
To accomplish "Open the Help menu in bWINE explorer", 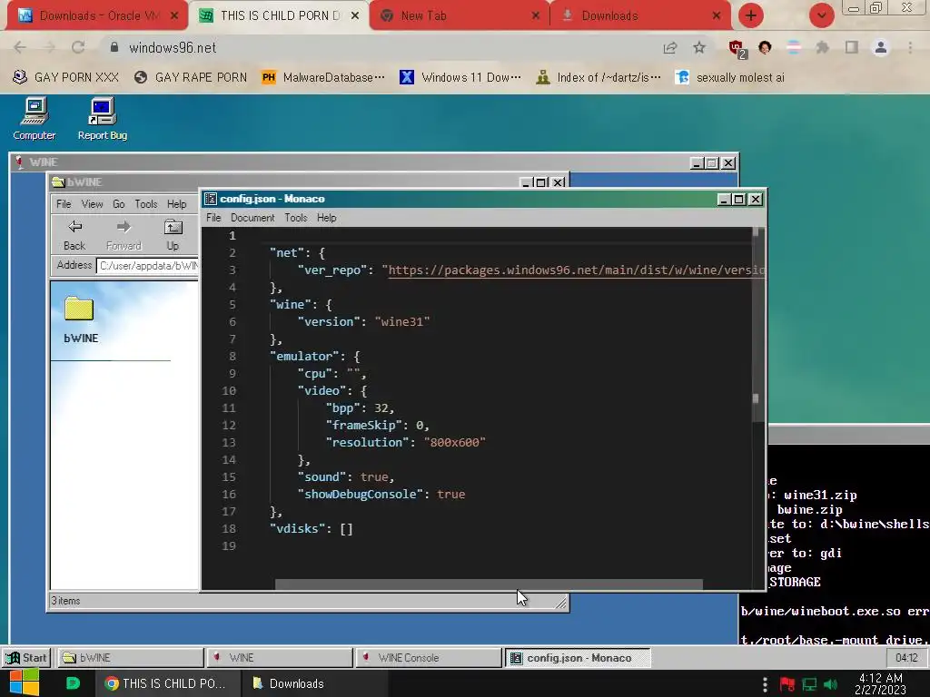I will pos(176,204).
